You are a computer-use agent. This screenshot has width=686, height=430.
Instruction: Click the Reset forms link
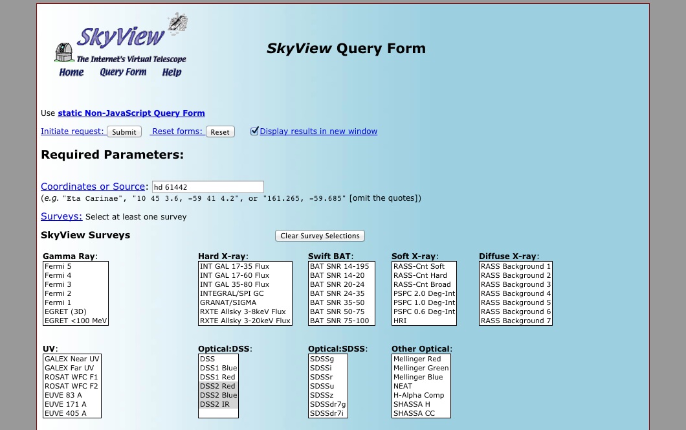[177, 131]
